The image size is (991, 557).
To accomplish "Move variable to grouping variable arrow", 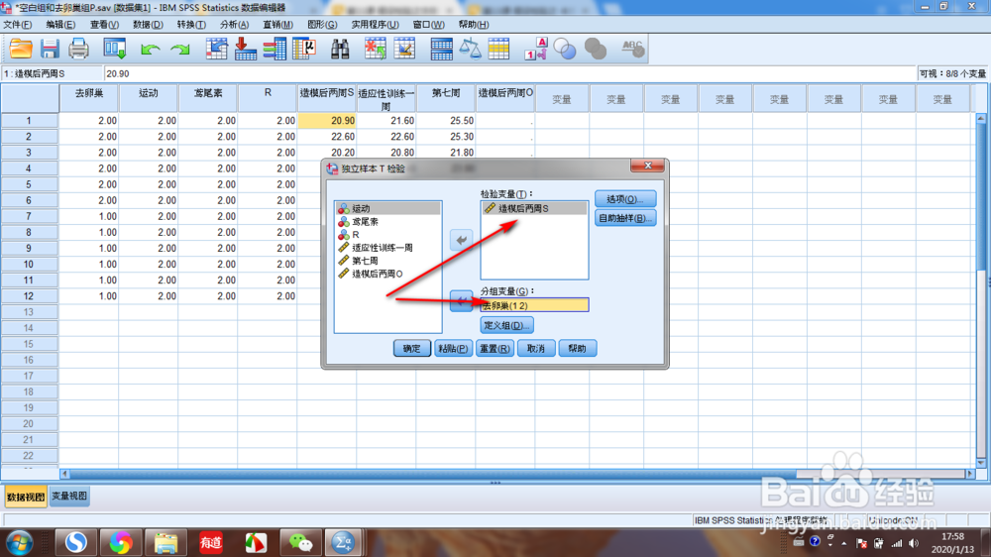I will click(x=462, y=301).
